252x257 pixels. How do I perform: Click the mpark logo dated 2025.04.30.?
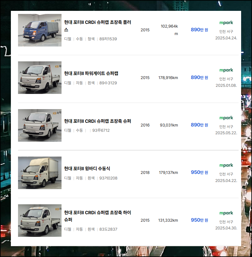226,213
